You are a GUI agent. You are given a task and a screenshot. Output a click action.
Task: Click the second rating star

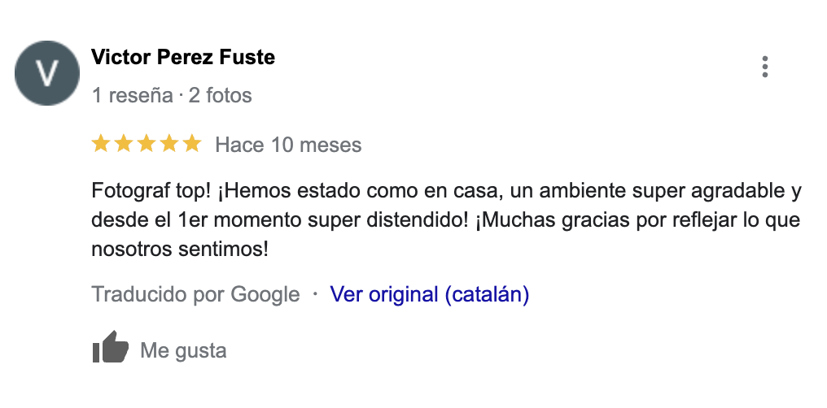point(124,145)
